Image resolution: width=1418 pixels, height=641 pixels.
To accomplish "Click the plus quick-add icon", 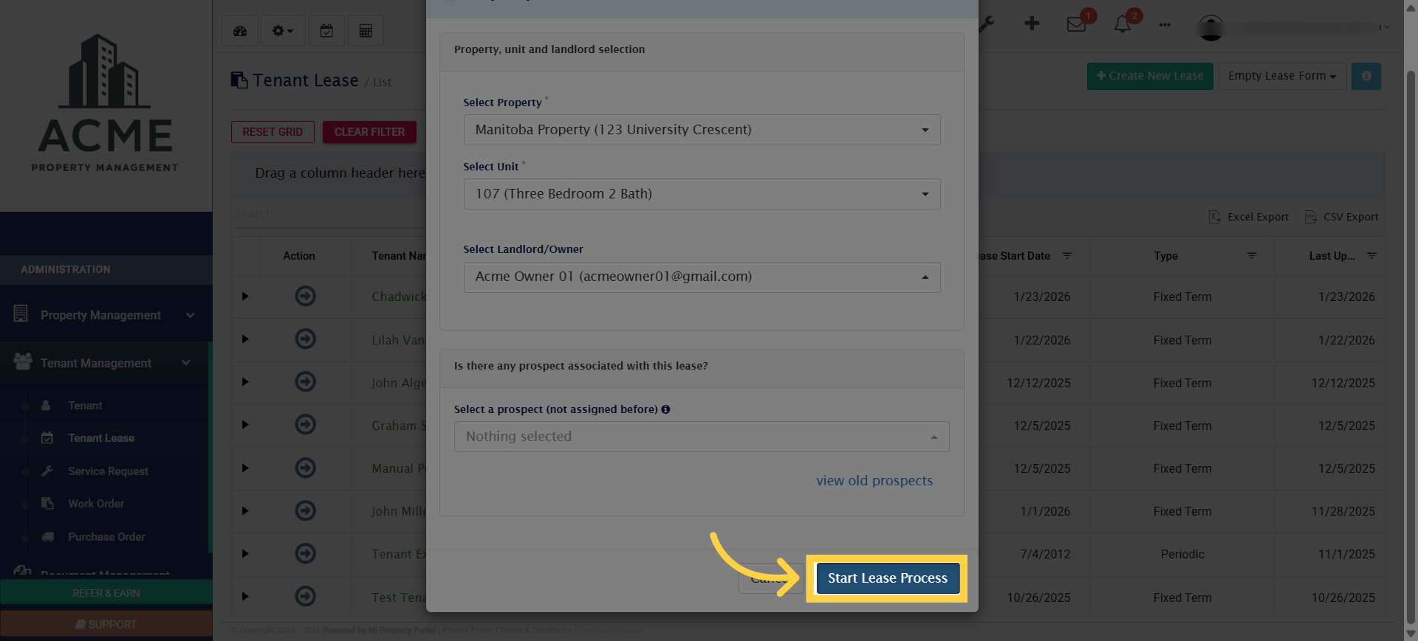I will tap(1031, 24).
